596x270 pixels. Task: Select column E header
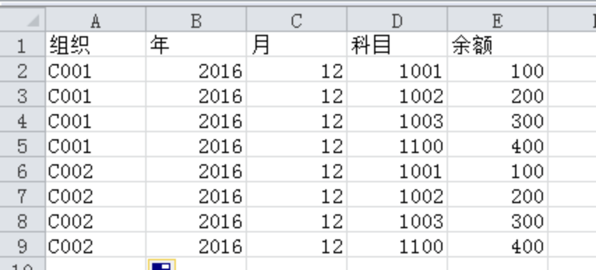point(498,19)
